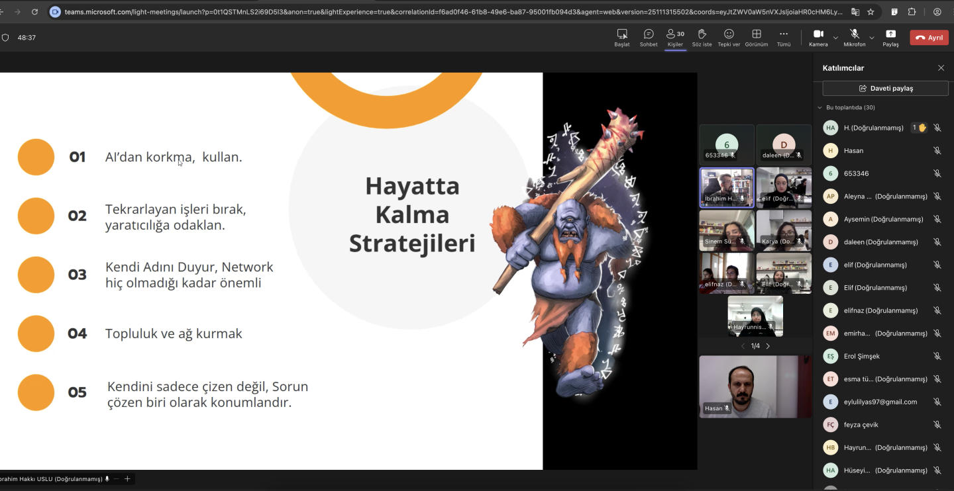Collapse the 'Bu toplantıda (30)' list

pyautogui.click(x=820, y=107)
